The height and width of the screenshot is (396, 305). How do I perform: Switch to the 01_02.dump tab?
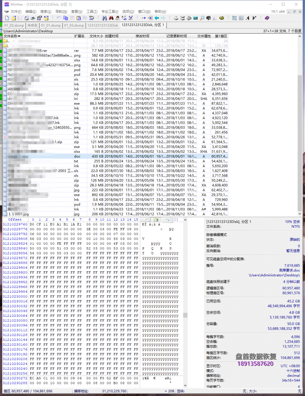[x=14, y=25]
